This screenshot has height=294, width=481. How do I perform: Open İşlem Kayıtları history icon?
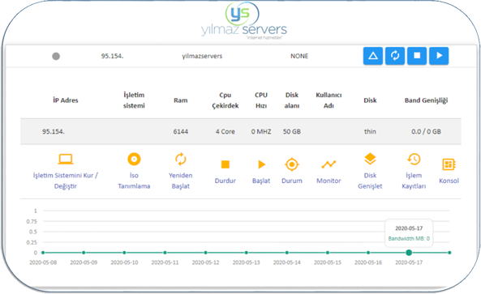pos(414,160)
